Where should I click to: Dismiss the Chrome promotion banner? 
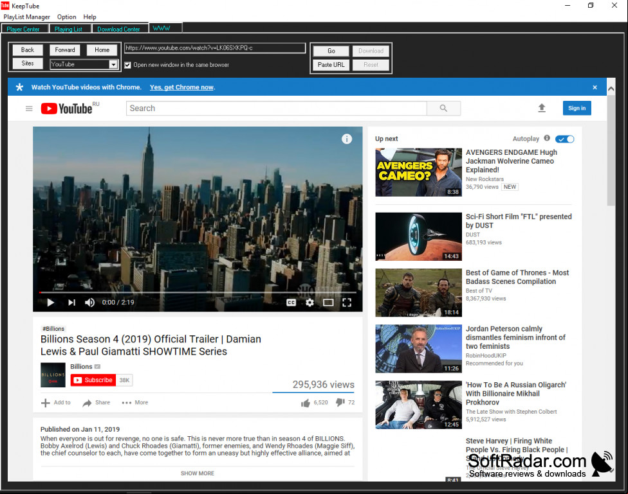point(595,87)
